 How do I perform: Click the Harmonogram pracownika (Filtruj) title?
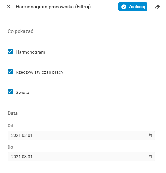(53, 7)
